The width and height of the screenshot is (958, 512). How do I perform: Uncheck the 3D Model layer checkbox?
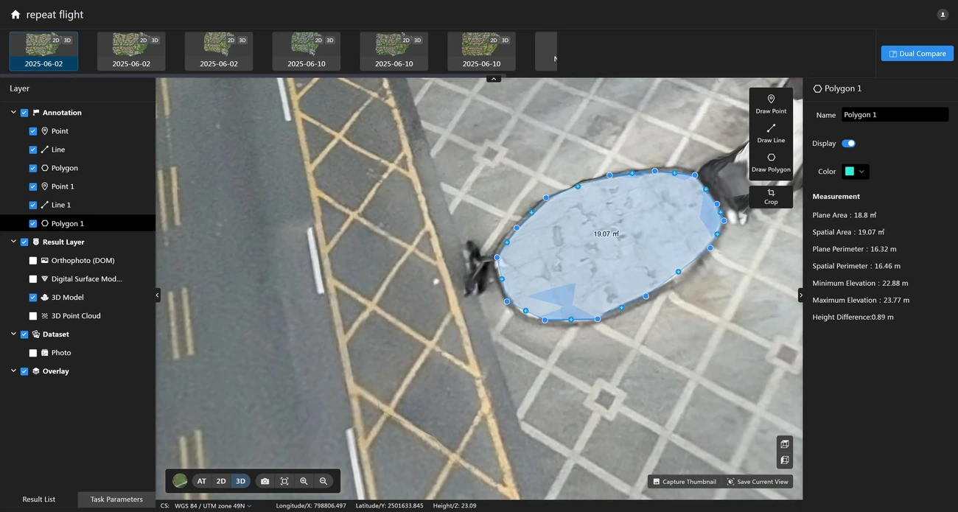[x=33, y=298]
